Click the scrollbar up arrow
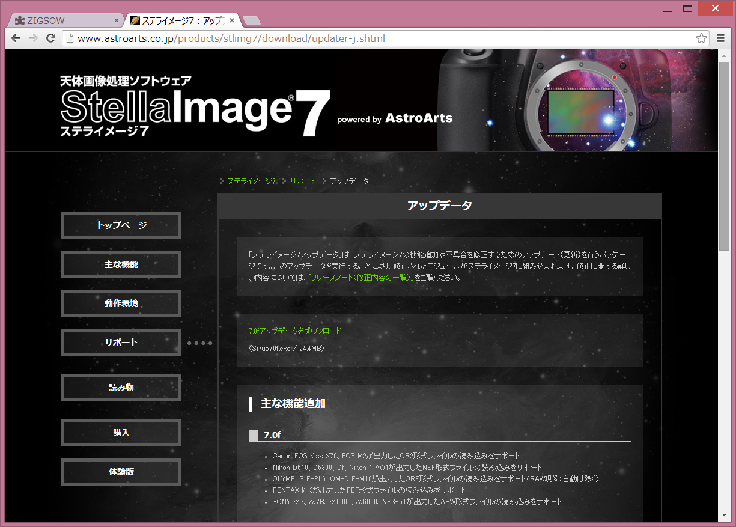Screen dimensions: 736x527 click(723, 55)
